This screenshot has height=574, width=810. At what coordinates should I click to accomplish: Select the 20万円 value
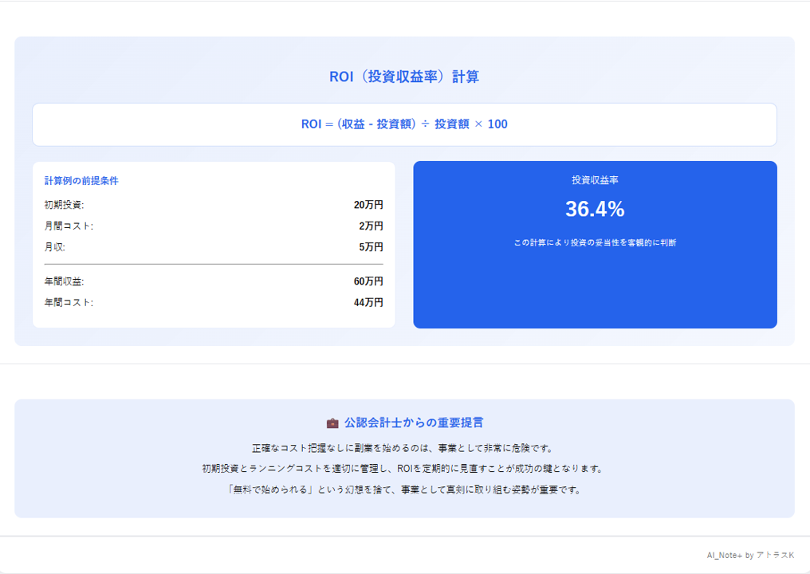368,205
